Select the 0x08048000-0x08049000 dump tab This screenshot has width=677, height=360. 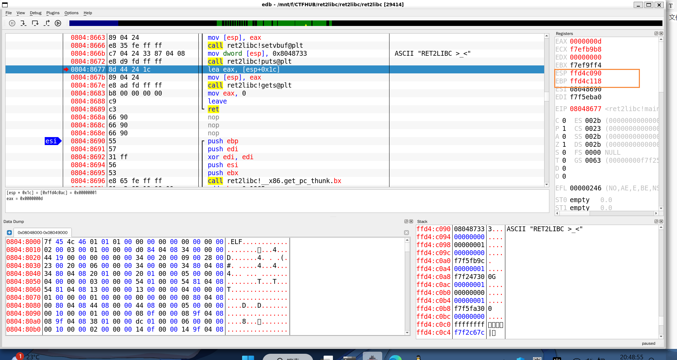point(42,233)
